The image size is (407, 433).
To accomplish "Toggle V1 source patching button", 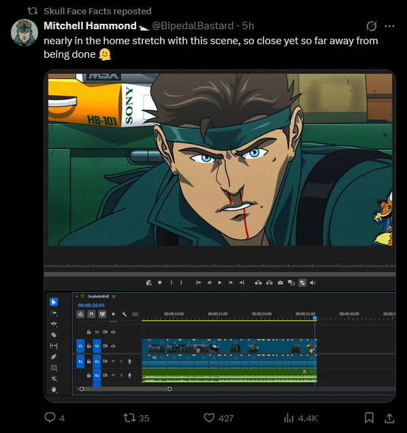I will pyautogui.click(x=80, y=346).
